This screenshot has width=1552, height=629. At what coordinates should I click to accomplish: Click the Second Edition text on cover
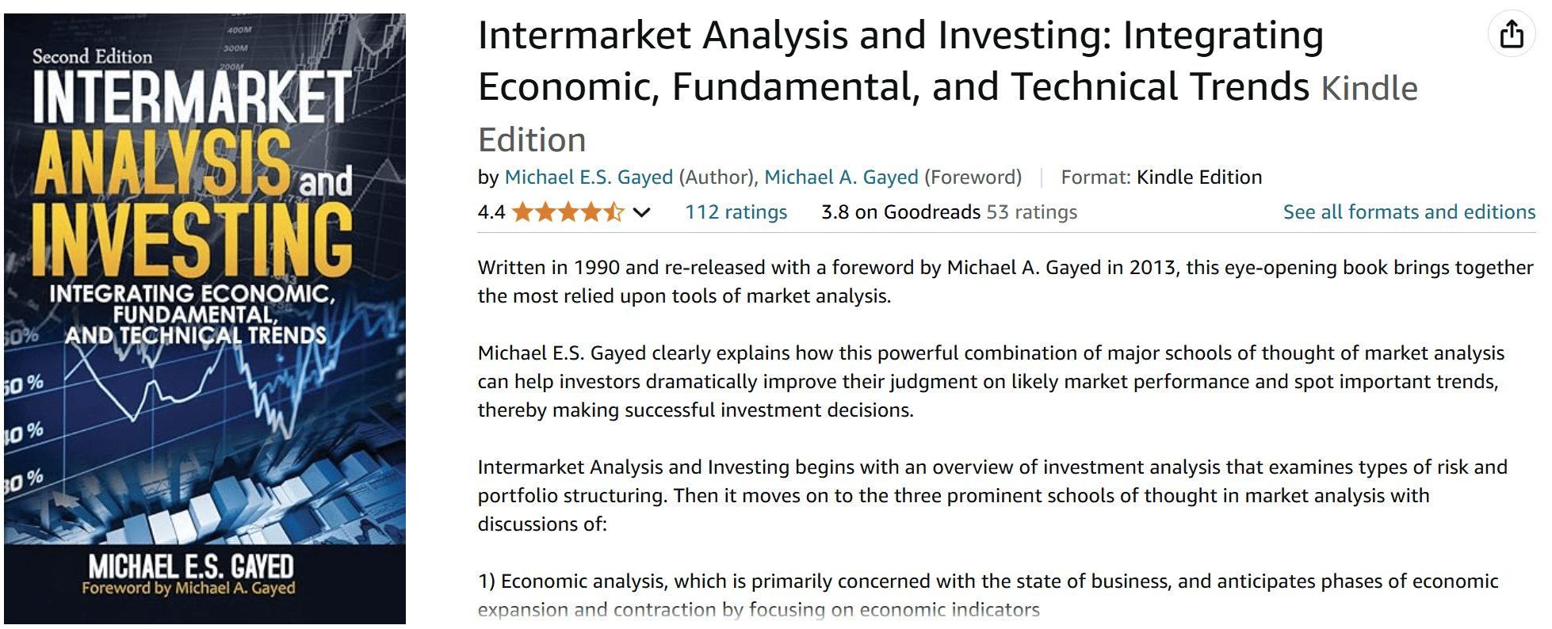[x=92, y=57]
